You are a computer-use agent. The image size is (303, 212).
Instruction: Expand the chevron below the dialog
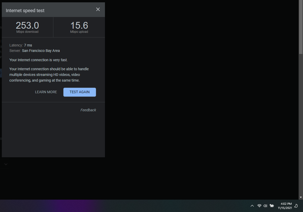6,164
